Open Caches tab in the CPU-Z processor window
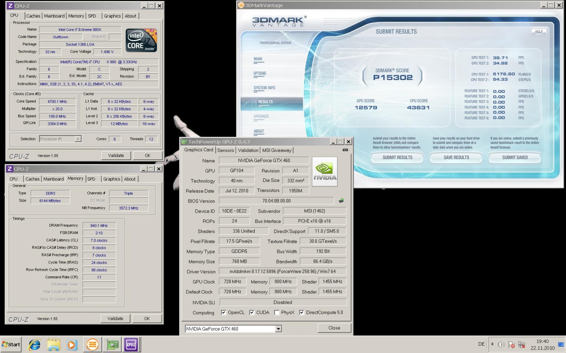Screen dimensions: 566x353 point(33,16)
